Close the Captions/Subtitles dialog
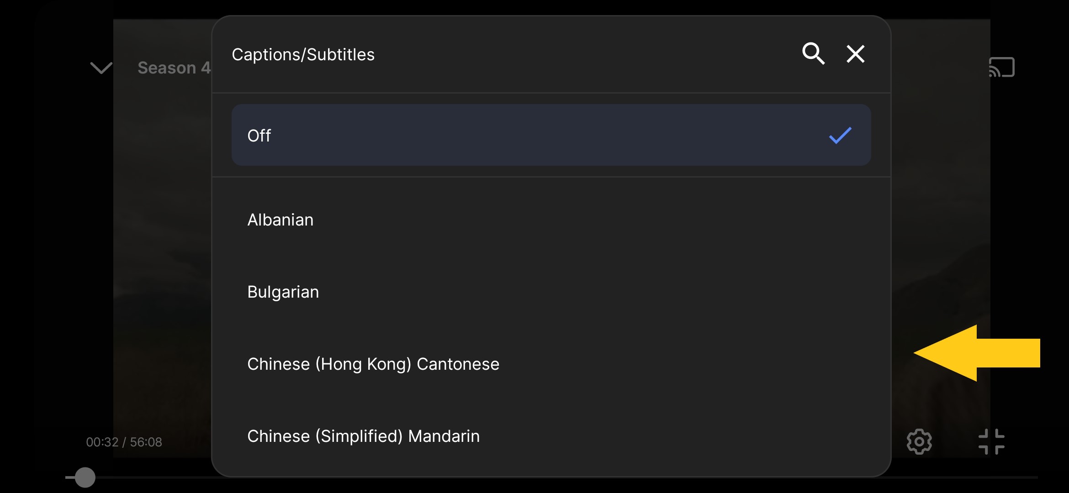Image resolution: width=1069 pixels, height=493 pixels. tap(856, 54)
